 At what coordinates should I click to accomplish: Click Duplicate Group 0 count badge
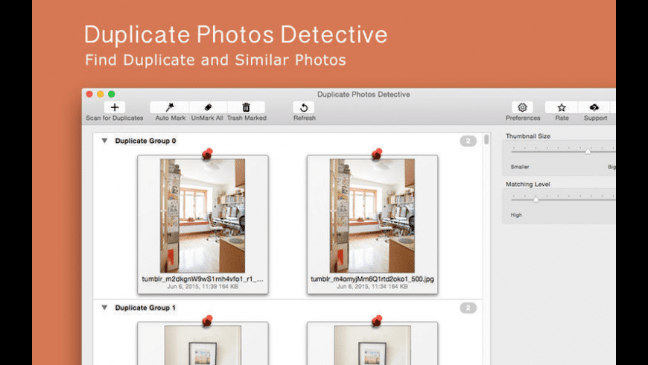coord(468,141)
